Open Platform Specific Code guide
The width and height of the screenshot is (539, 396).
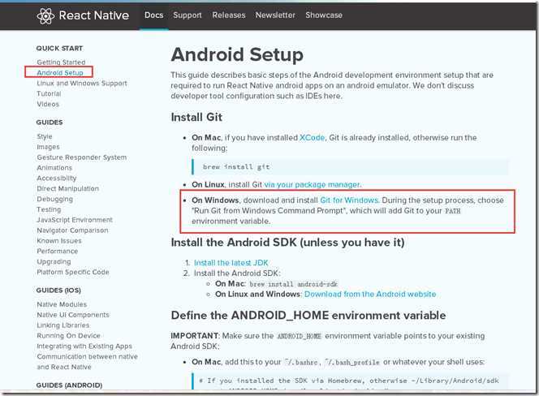73,272
